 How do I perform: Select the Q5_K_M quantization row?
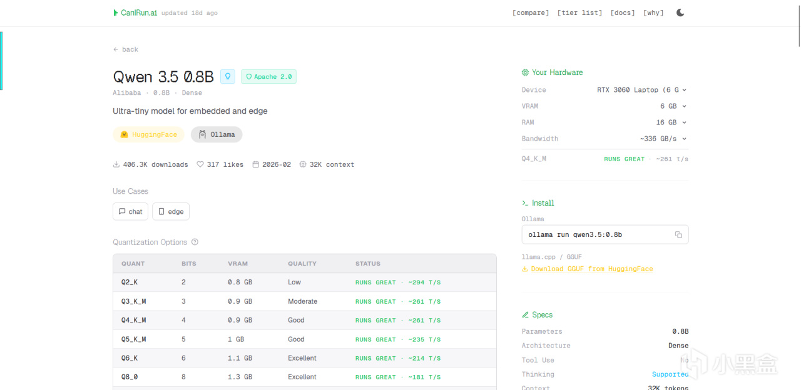(x=304, y=339)
